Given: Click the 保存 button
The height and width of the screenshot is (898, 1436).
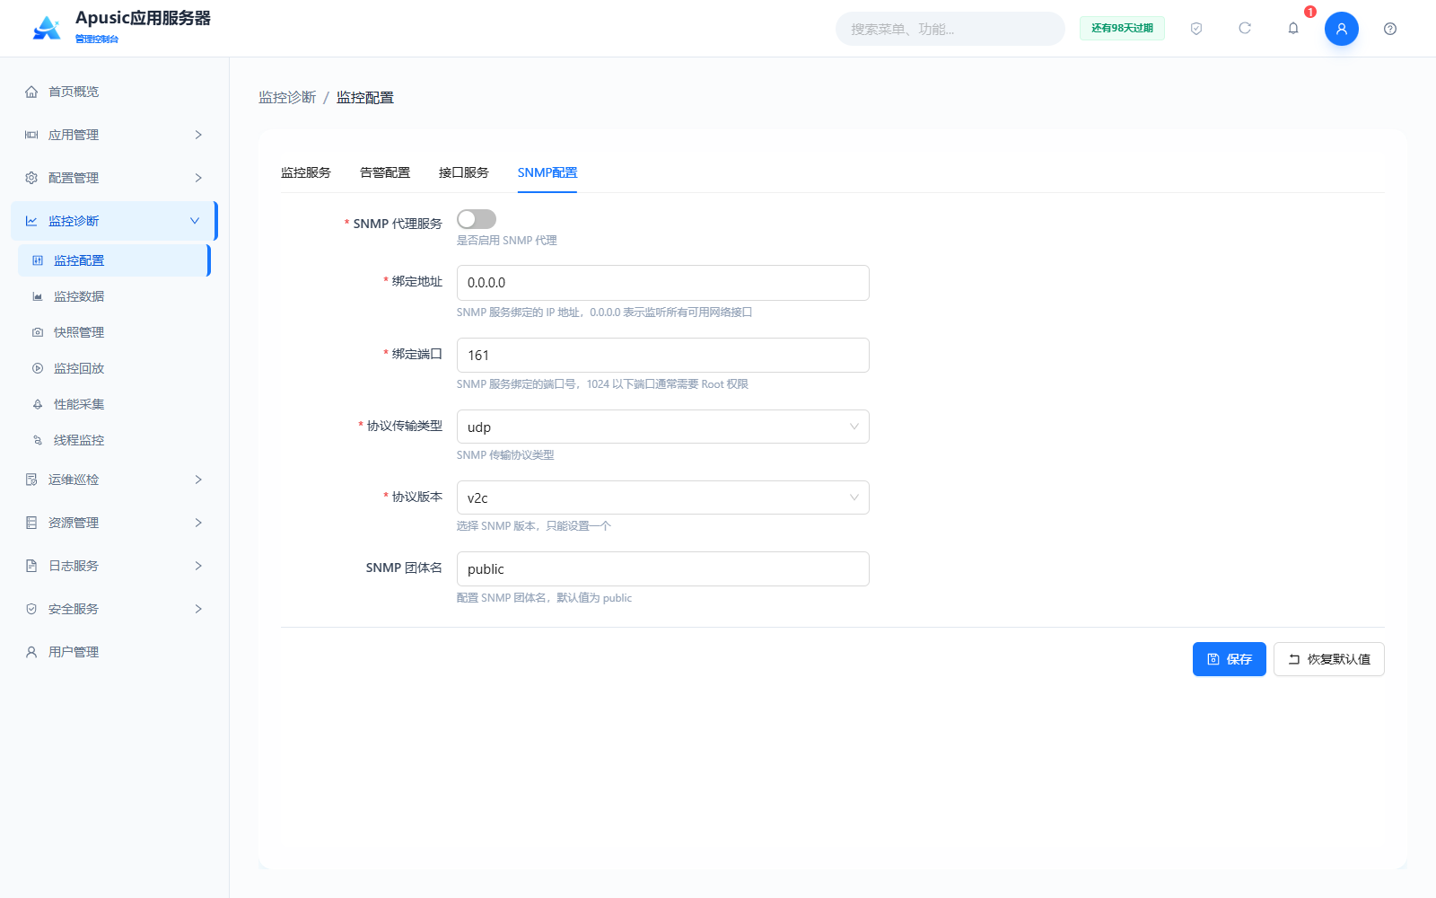Looking at the screenshot, I should tap(1230, 659).
